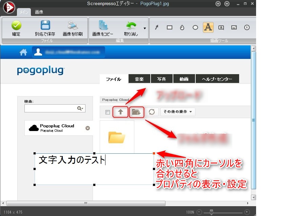Click vertical scrollbar up arrow
The width and height of the screenshot is (290, 216).
pos(254,48)
